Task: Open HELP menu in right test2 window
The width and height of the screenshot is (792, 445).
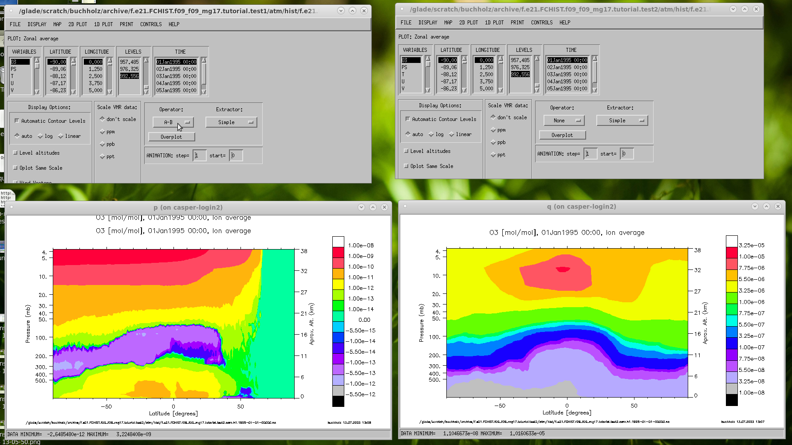Action: (565, 23)
